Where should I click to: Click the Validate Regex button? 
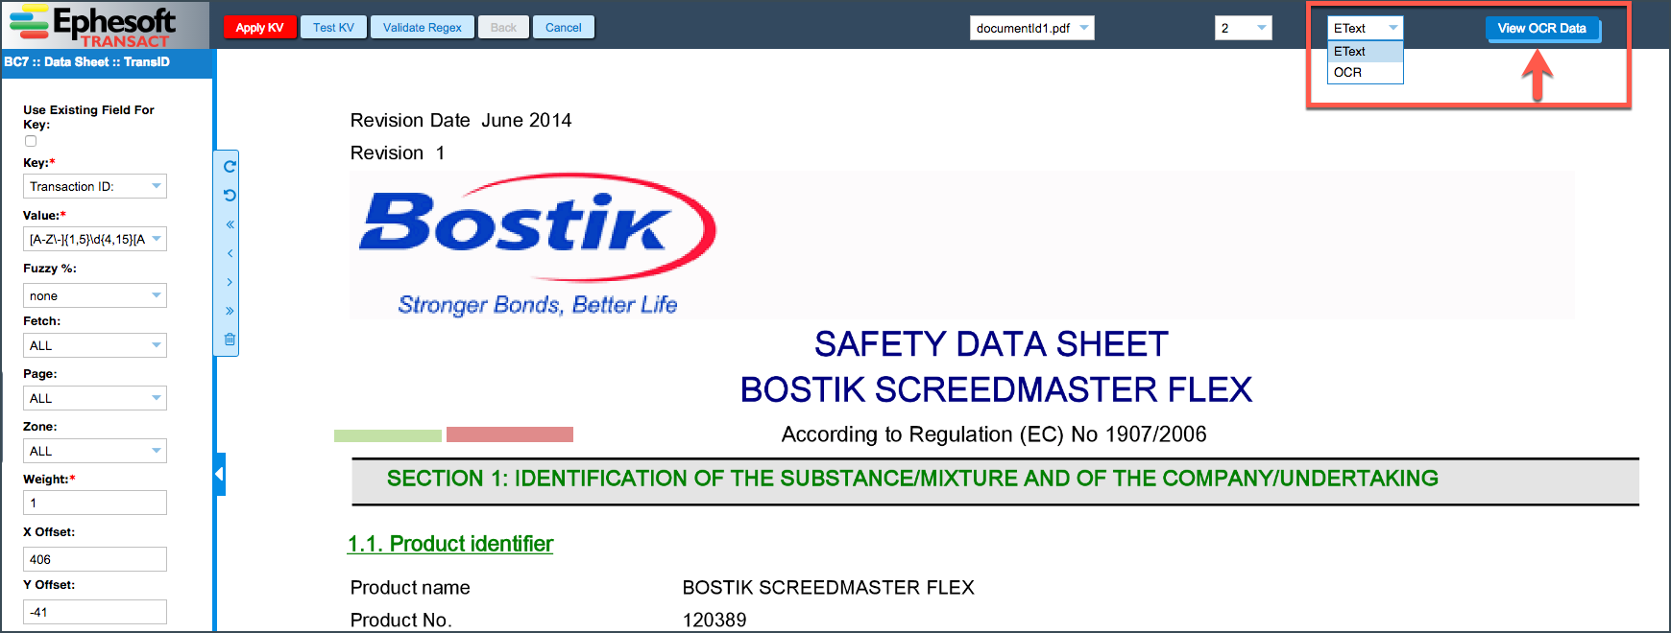point(423,28)
